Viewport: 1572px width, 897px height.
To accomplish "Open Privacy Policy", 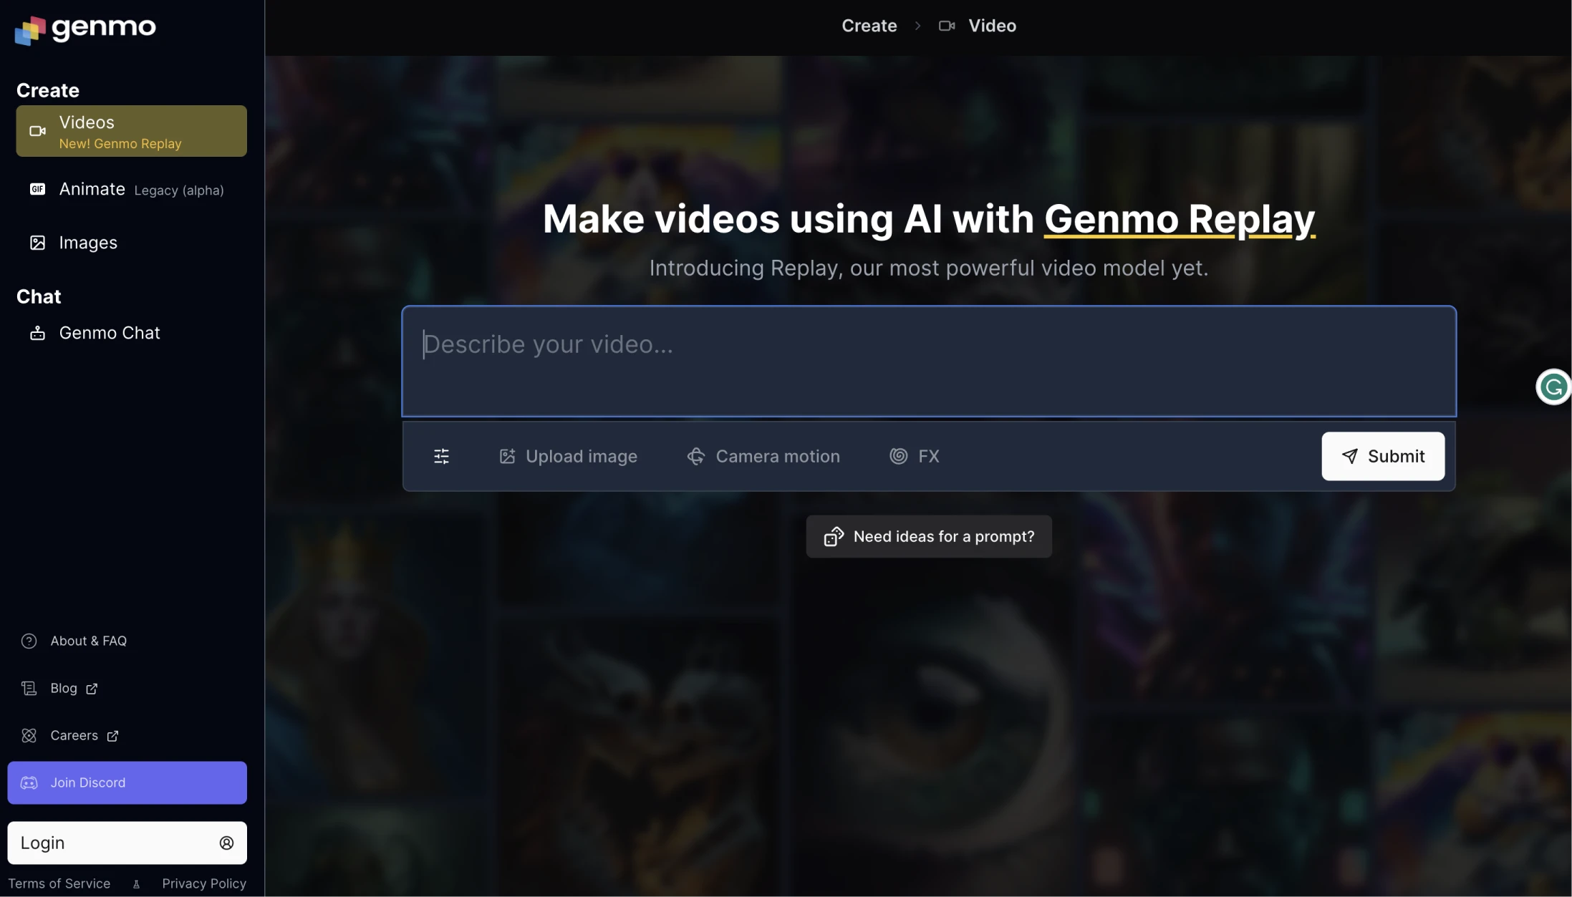I will [204, 883].
